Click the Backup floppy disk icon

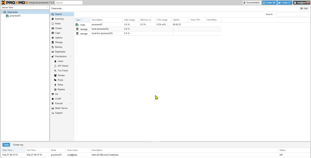pyautogui.click(x=52, y=47)
